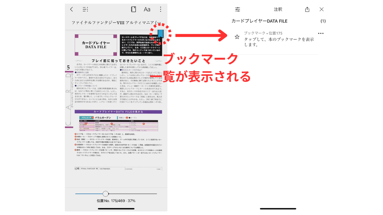Click the reading position slider handle

[x=106, y=194]
